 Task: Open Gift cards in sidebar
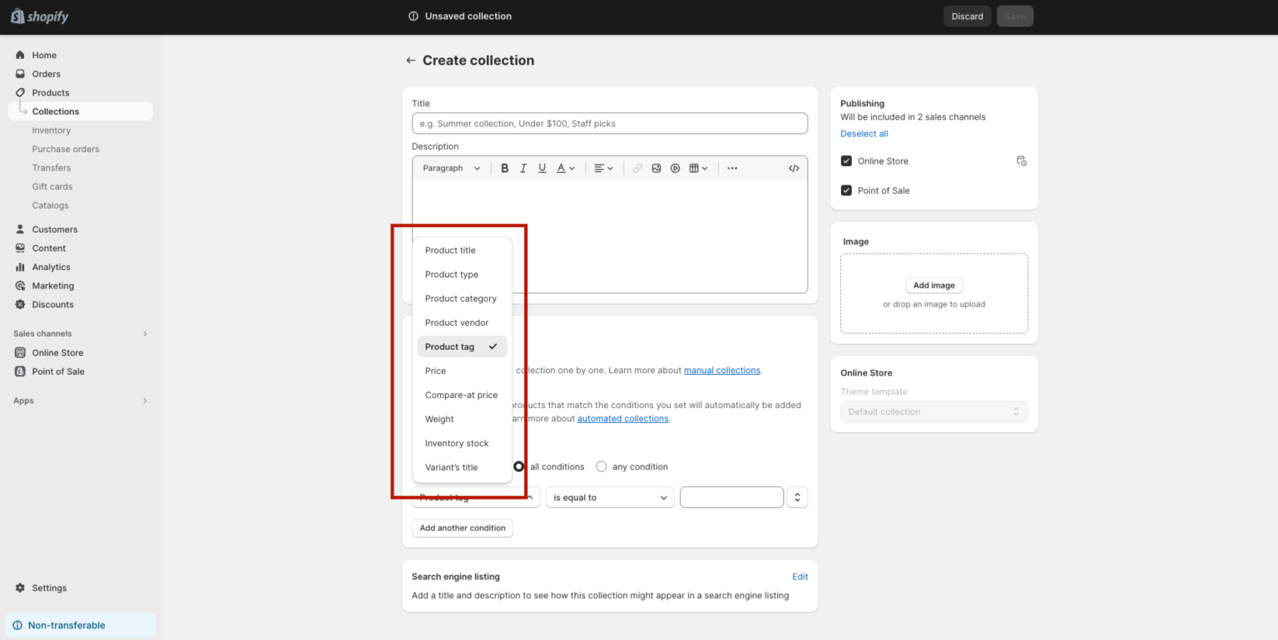pyautogui.click(x=52, y=186)
